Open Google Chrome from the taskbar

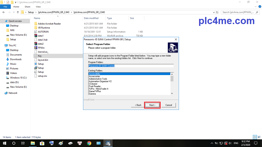(89, 143)
